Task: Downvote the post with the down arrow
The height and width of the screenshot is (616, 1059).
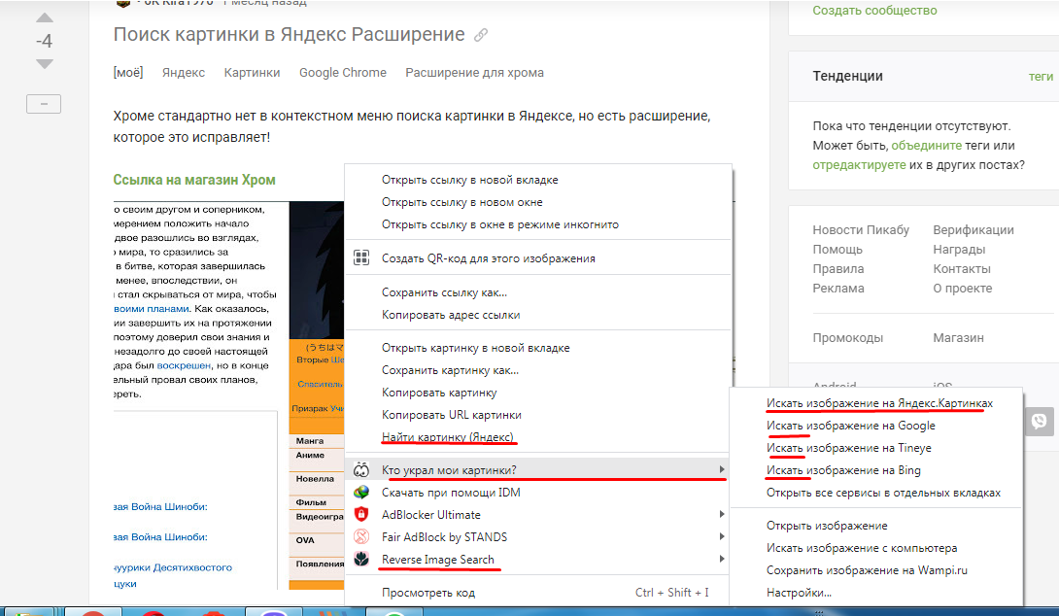Action: (x=45, y=64)
